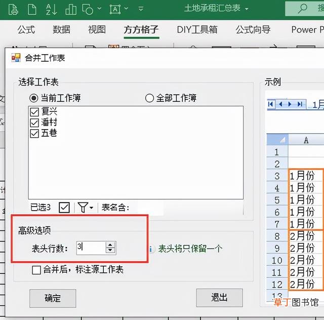Open the 公式 ribbon tab
The width and height of the screenshot is (324, 320).
coord(26,30)
